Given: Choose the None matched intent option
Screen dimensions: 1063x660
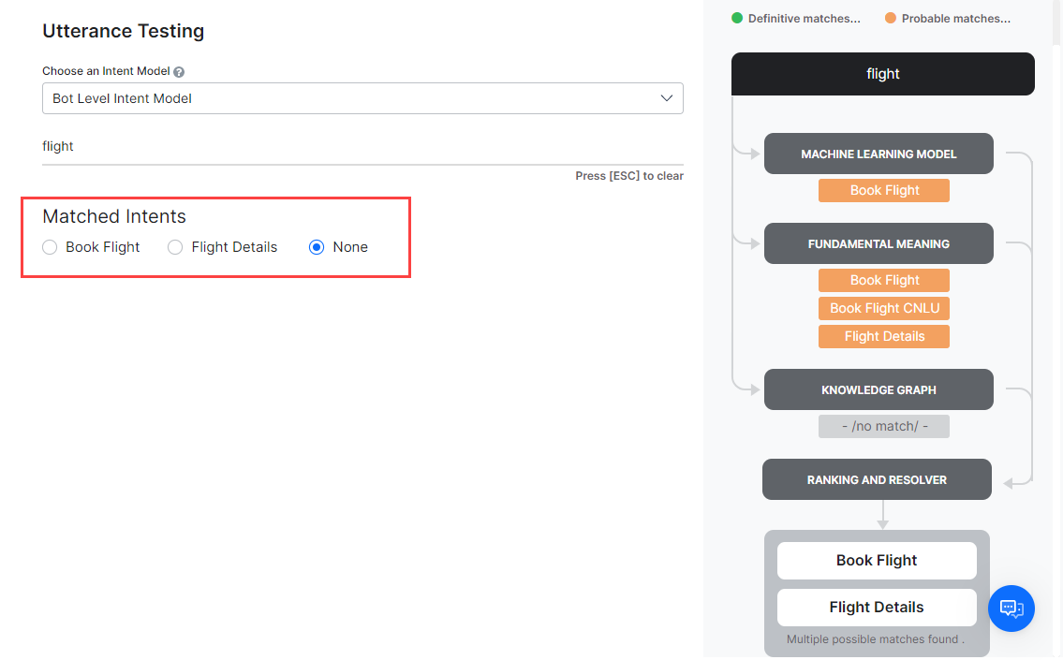Looking at the screenshot, I should [317, 247].
